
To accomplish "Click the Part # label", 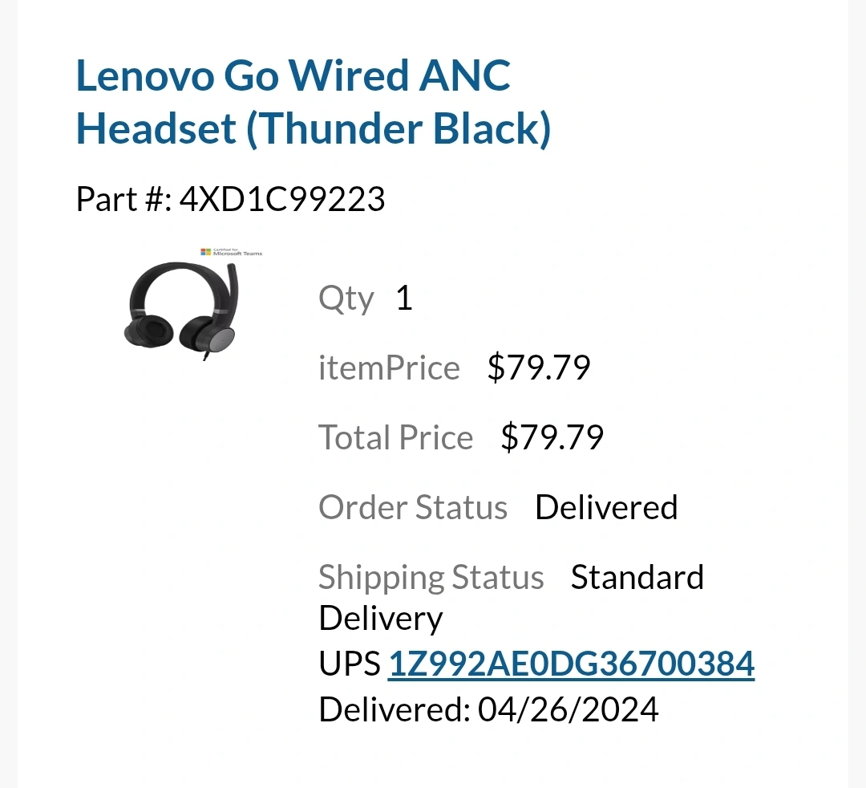I will (123, 199).
